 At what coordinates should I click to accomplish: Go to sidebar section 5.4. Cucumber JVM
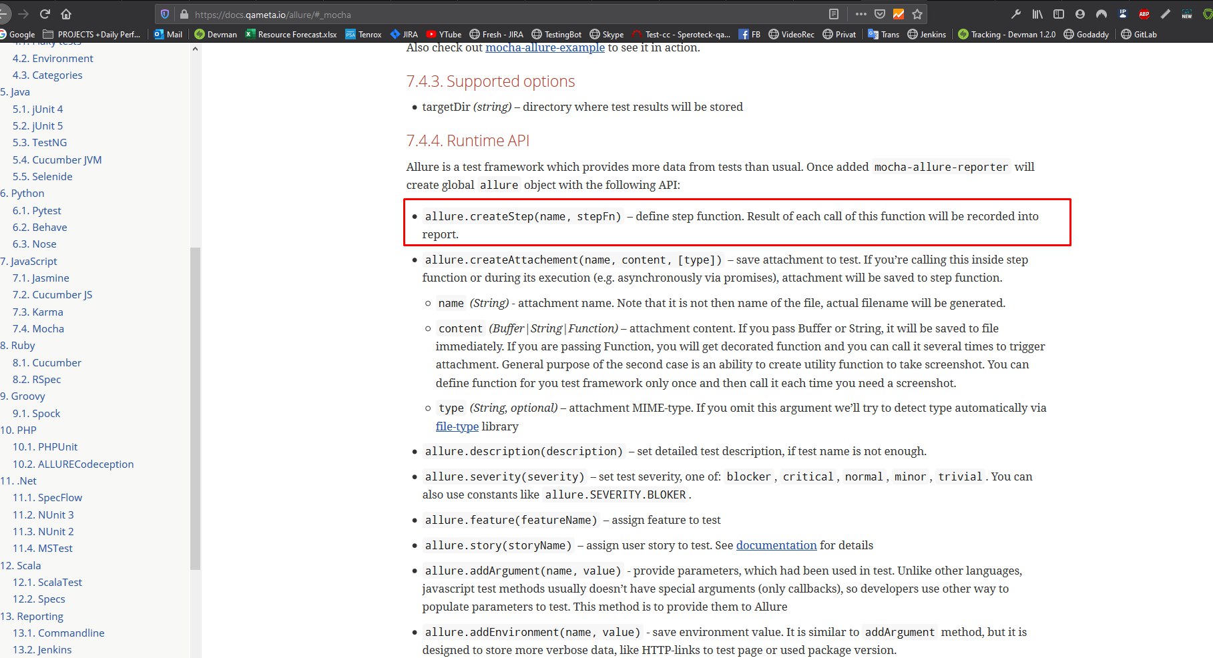click(57, 159)
